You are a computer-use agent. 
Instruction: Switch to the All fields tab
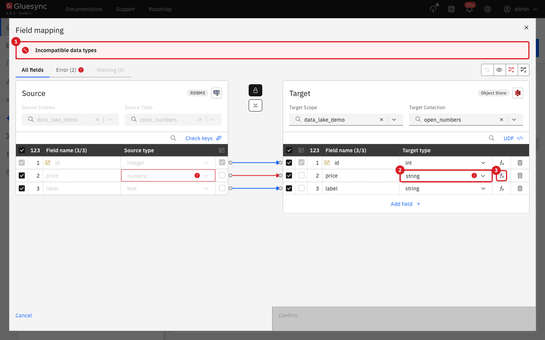[x=33, y=70]
